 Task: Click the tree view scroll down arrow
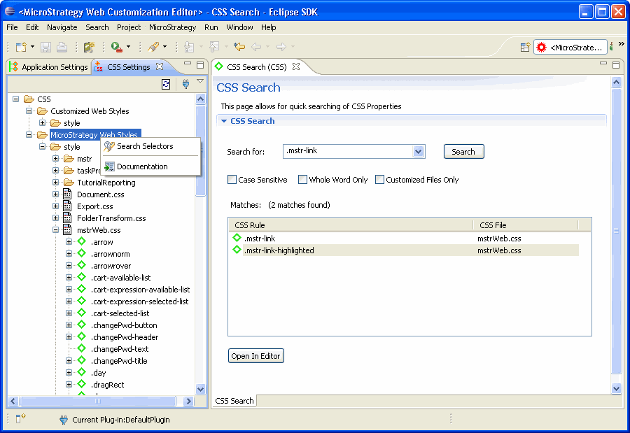(200, 389)
